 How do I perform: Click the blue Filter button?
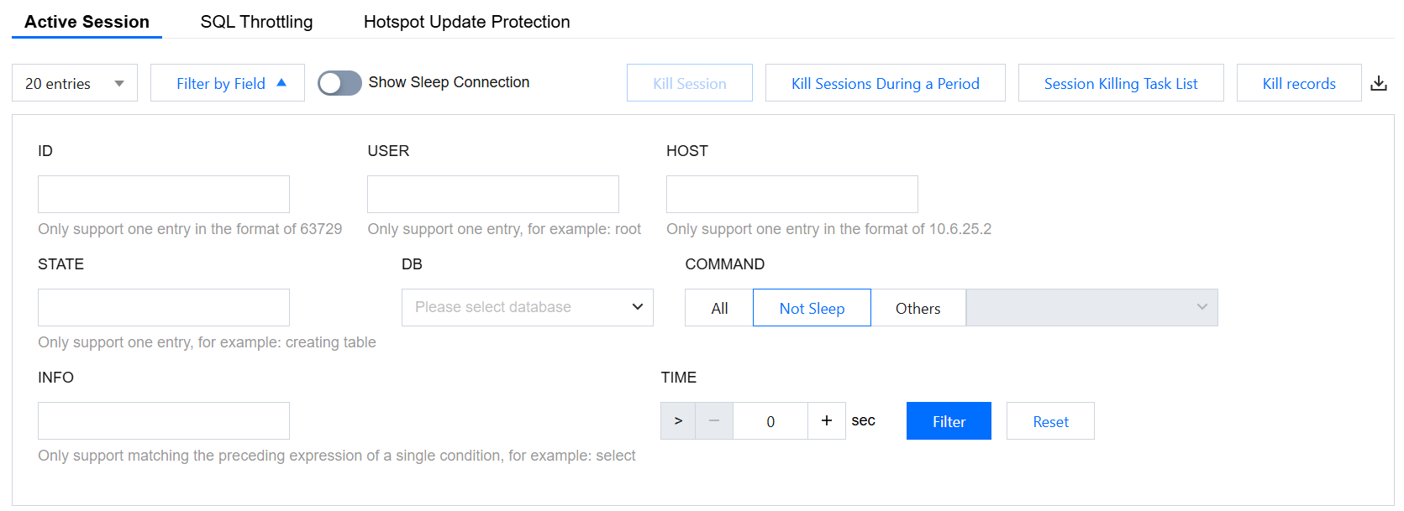(949, 421)
